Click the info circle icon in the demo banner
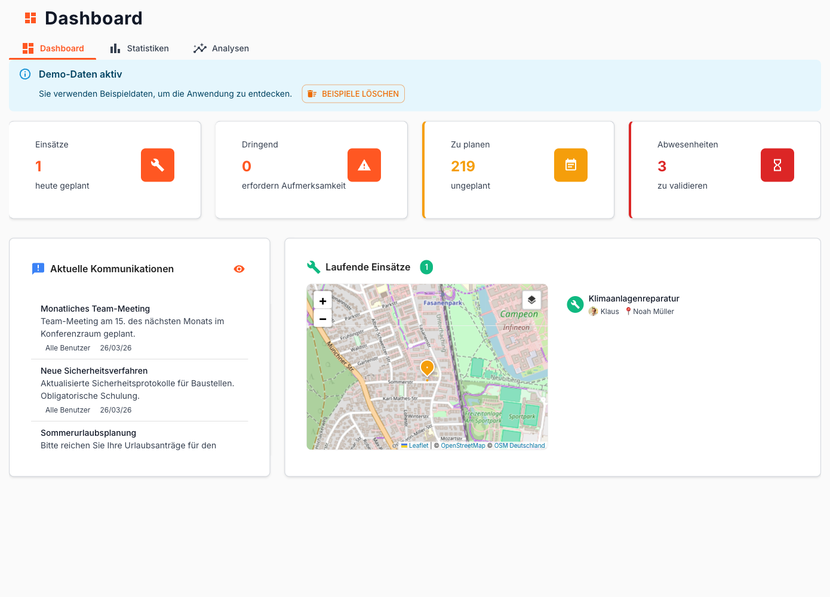 click(x=24, y=74)
